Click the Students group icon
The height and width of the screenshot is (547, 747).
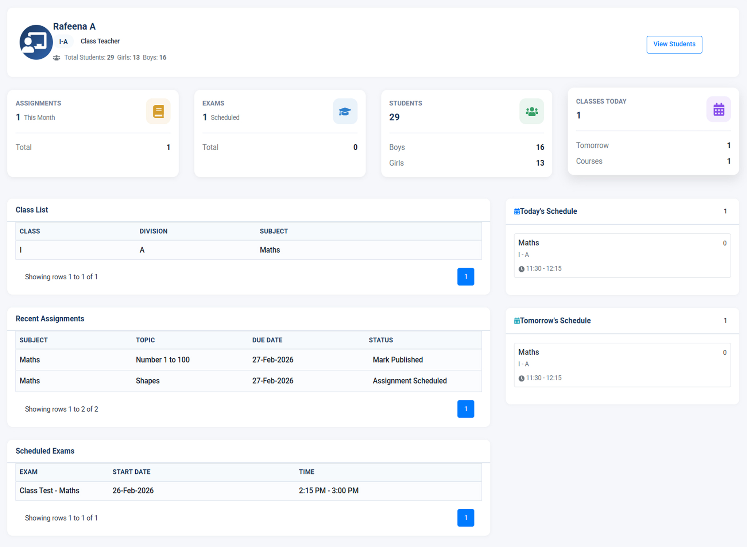531,111
